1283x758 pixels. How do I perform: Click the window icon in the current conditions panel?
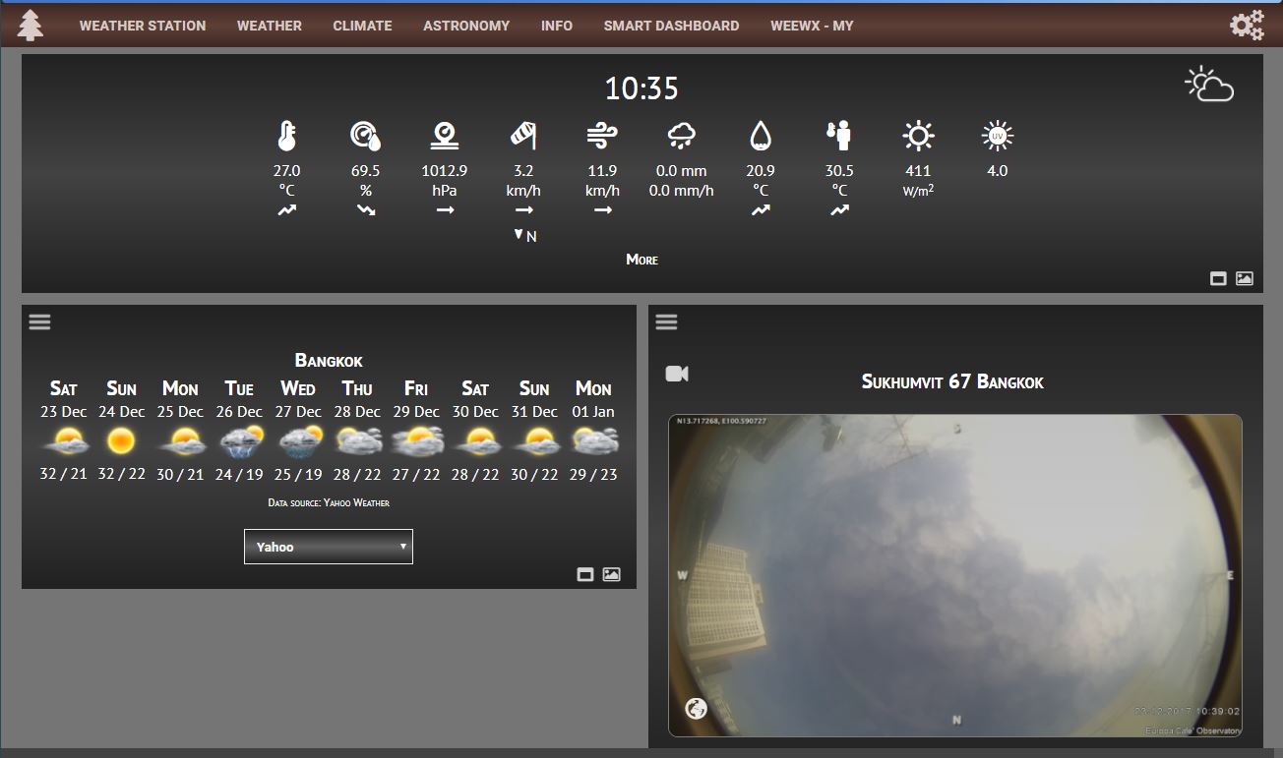pos(1218,278)
